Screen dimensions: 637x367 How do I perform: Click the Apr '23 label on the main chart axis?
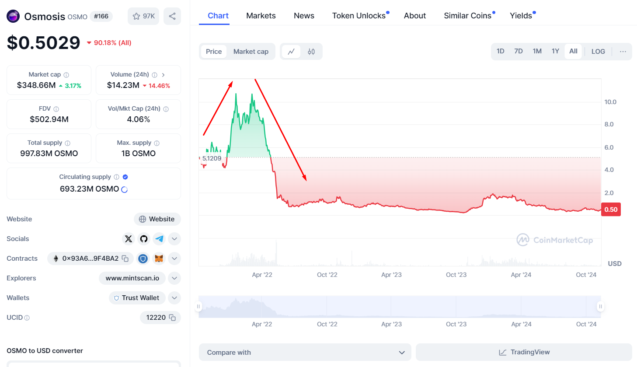[x=391, y=275]
